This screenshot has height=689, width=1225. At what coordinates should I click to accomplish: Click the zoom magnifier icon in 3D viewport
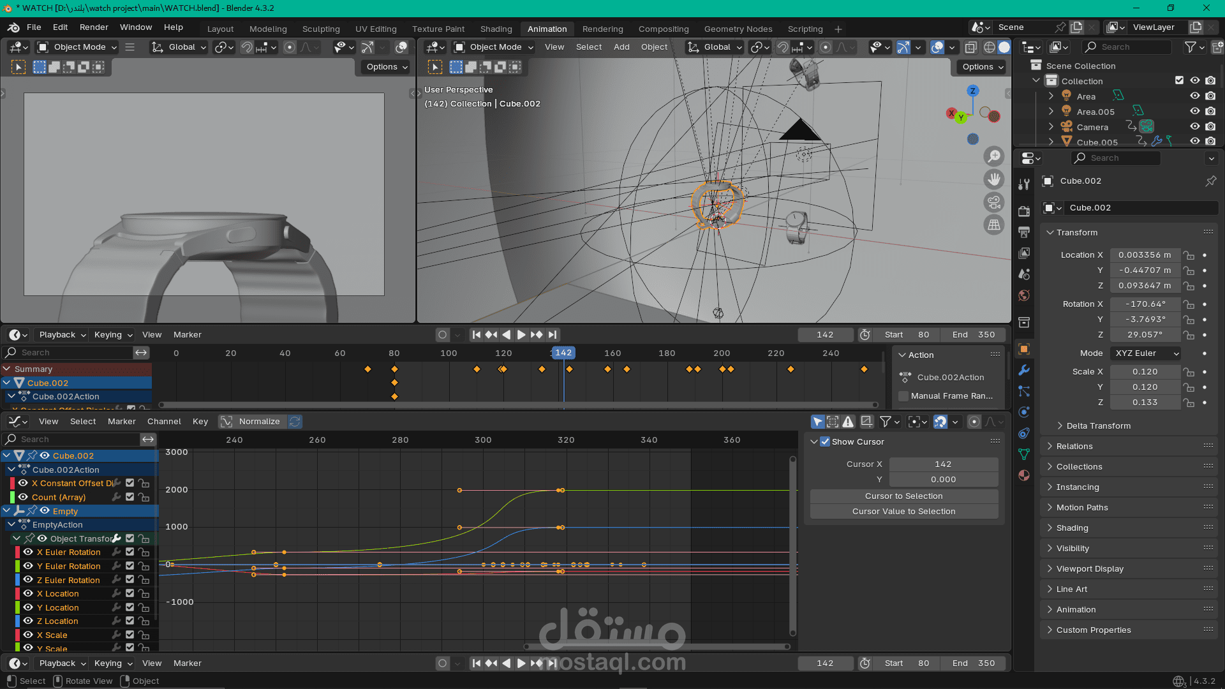[994, 156]
